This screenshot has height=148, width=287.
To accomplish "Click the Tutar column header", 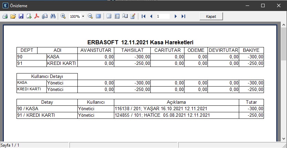I will [251, 102].
